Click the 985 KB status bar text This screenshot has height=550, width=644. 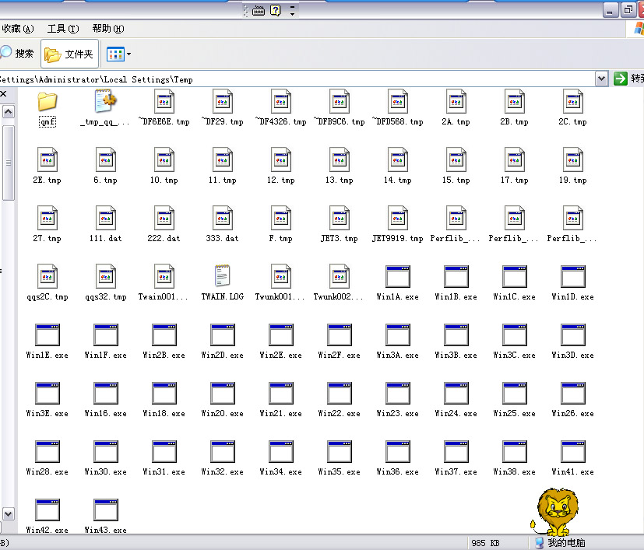click(x=485, y=543)
